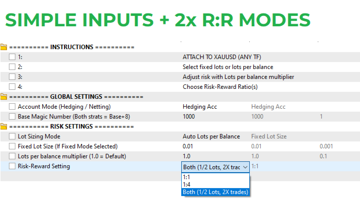Edit the Lots per balance multiplier value 1.0
The image size is (360, 201).
tap(186, 156)
